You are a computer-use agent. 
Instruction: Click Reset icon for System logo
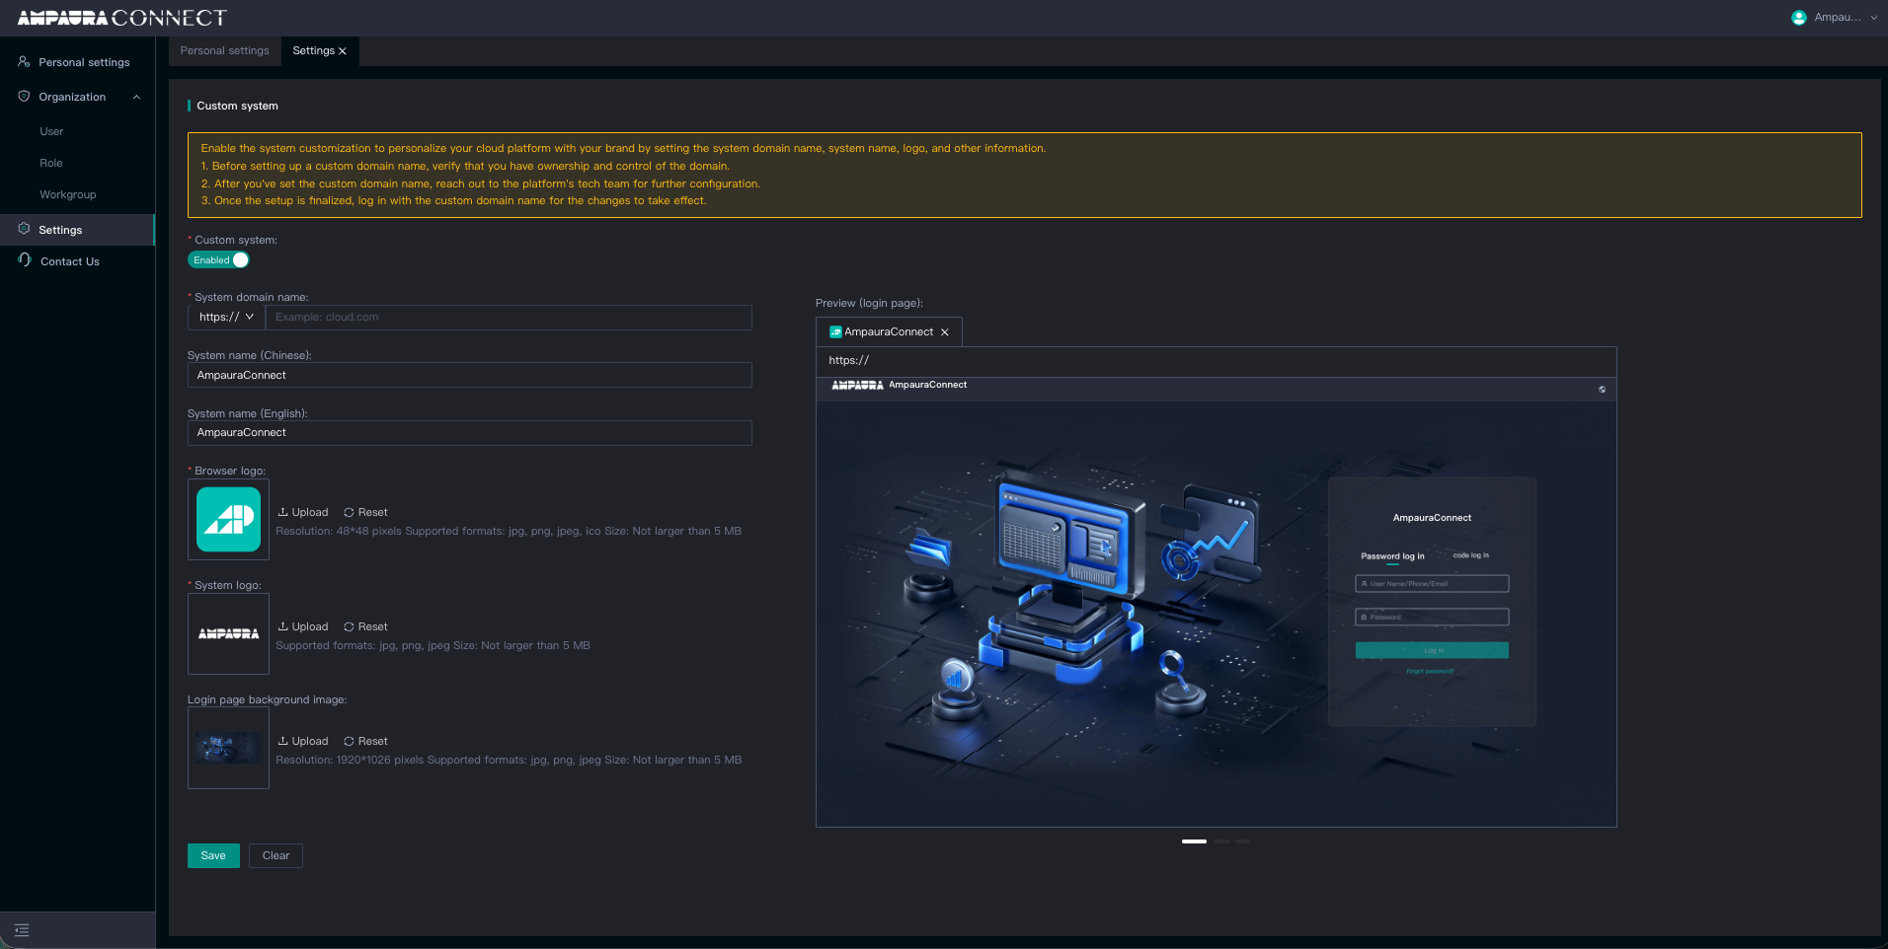(x=349, y=626)
